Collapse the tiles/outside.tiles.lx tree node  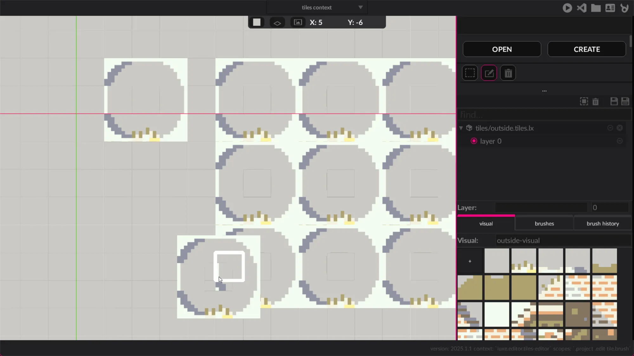click(x=461, y=128)
